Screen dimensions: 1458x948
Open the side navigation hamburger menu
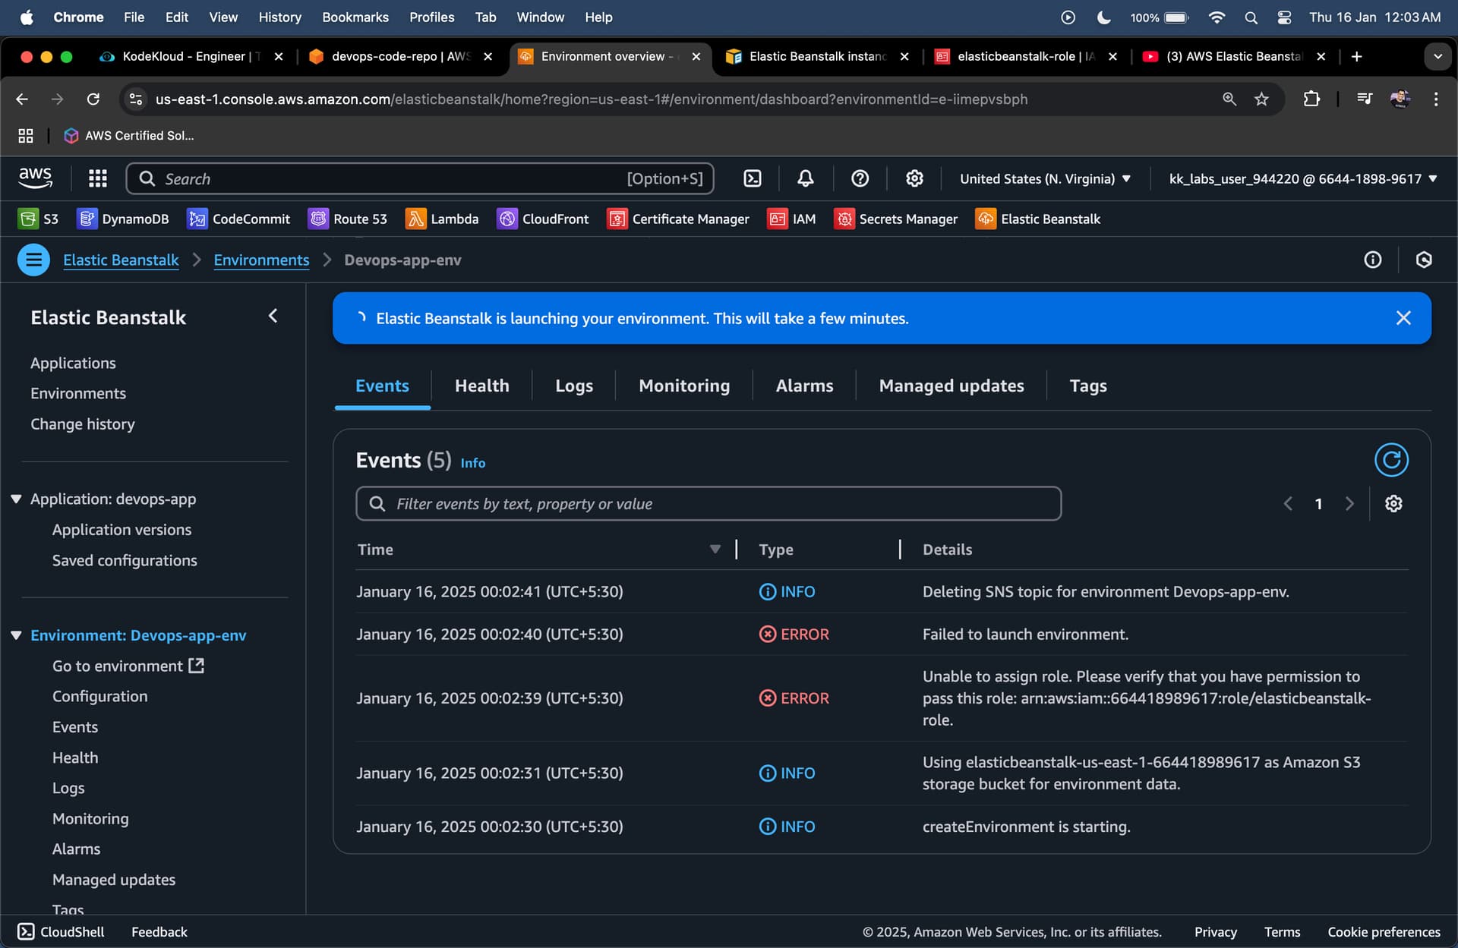click(33, 260)
